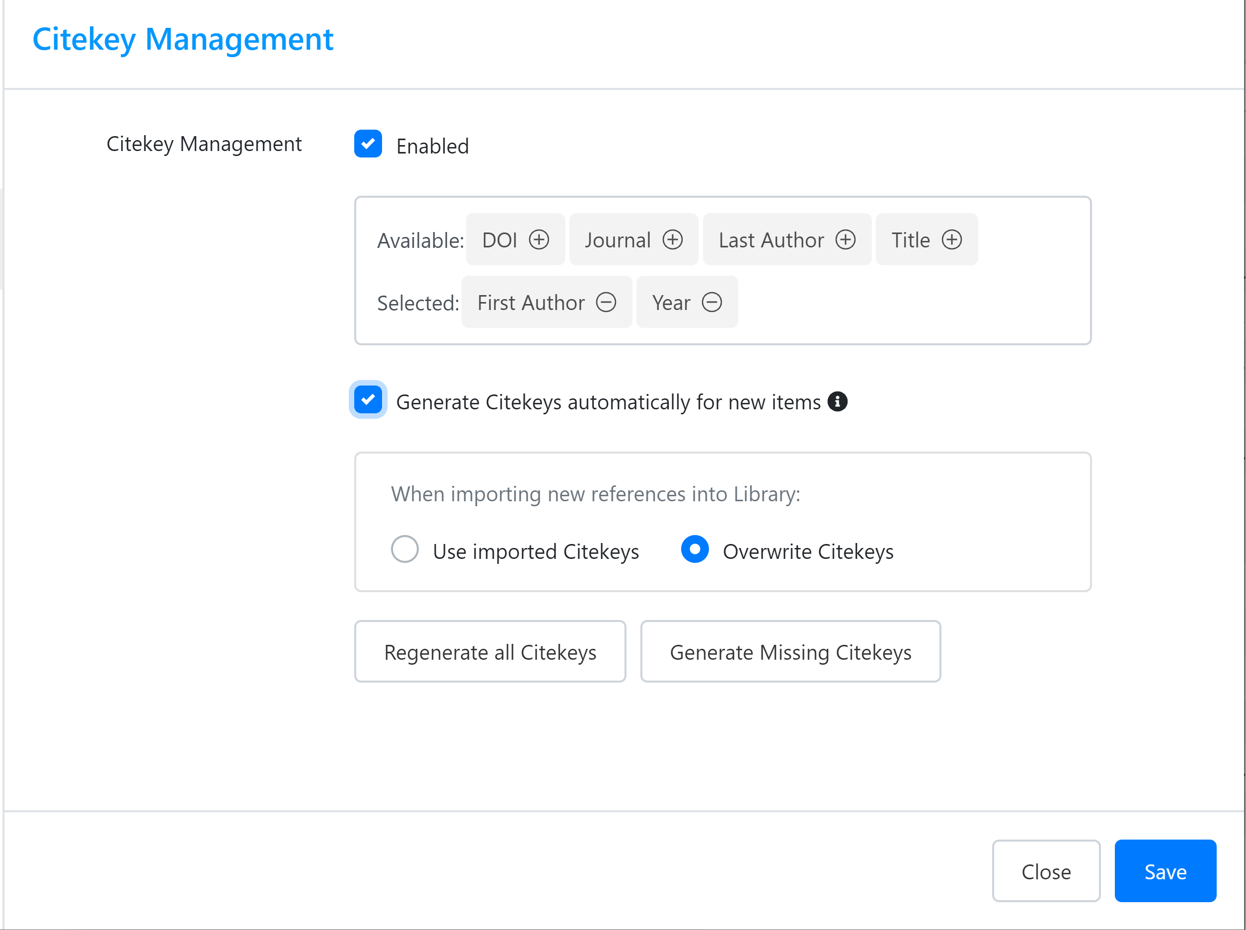The height and width of the screenshot is (930, 1246).
Task: Add Journal via its plus icon
Action: [672, 240]
